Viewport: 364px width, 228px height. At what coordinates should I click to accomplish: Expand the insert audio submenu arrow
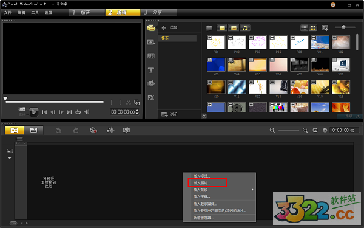pos(252,190)
